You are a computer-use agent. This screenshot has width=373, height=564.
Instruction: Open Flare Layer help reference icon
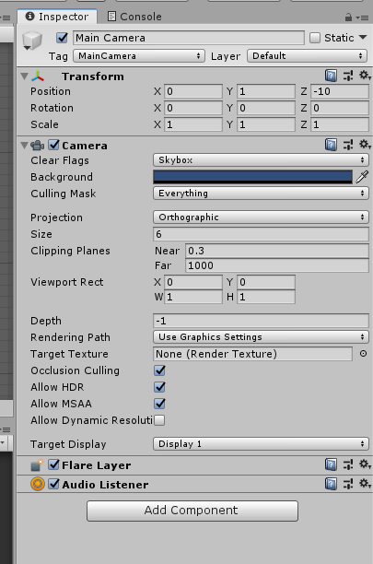(x=331, y=464)
